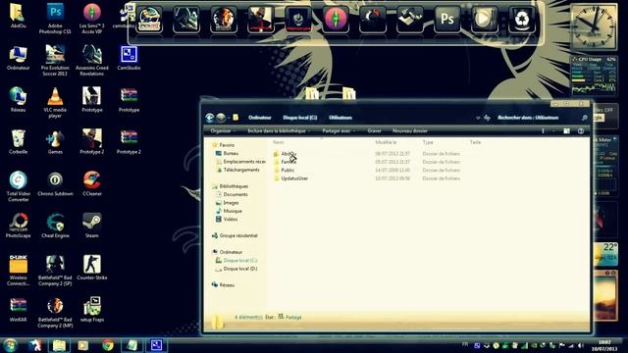This screenshot has height=353, width=628.
Task: Open the address bar history dropdown
Action: tap(478, 118)
